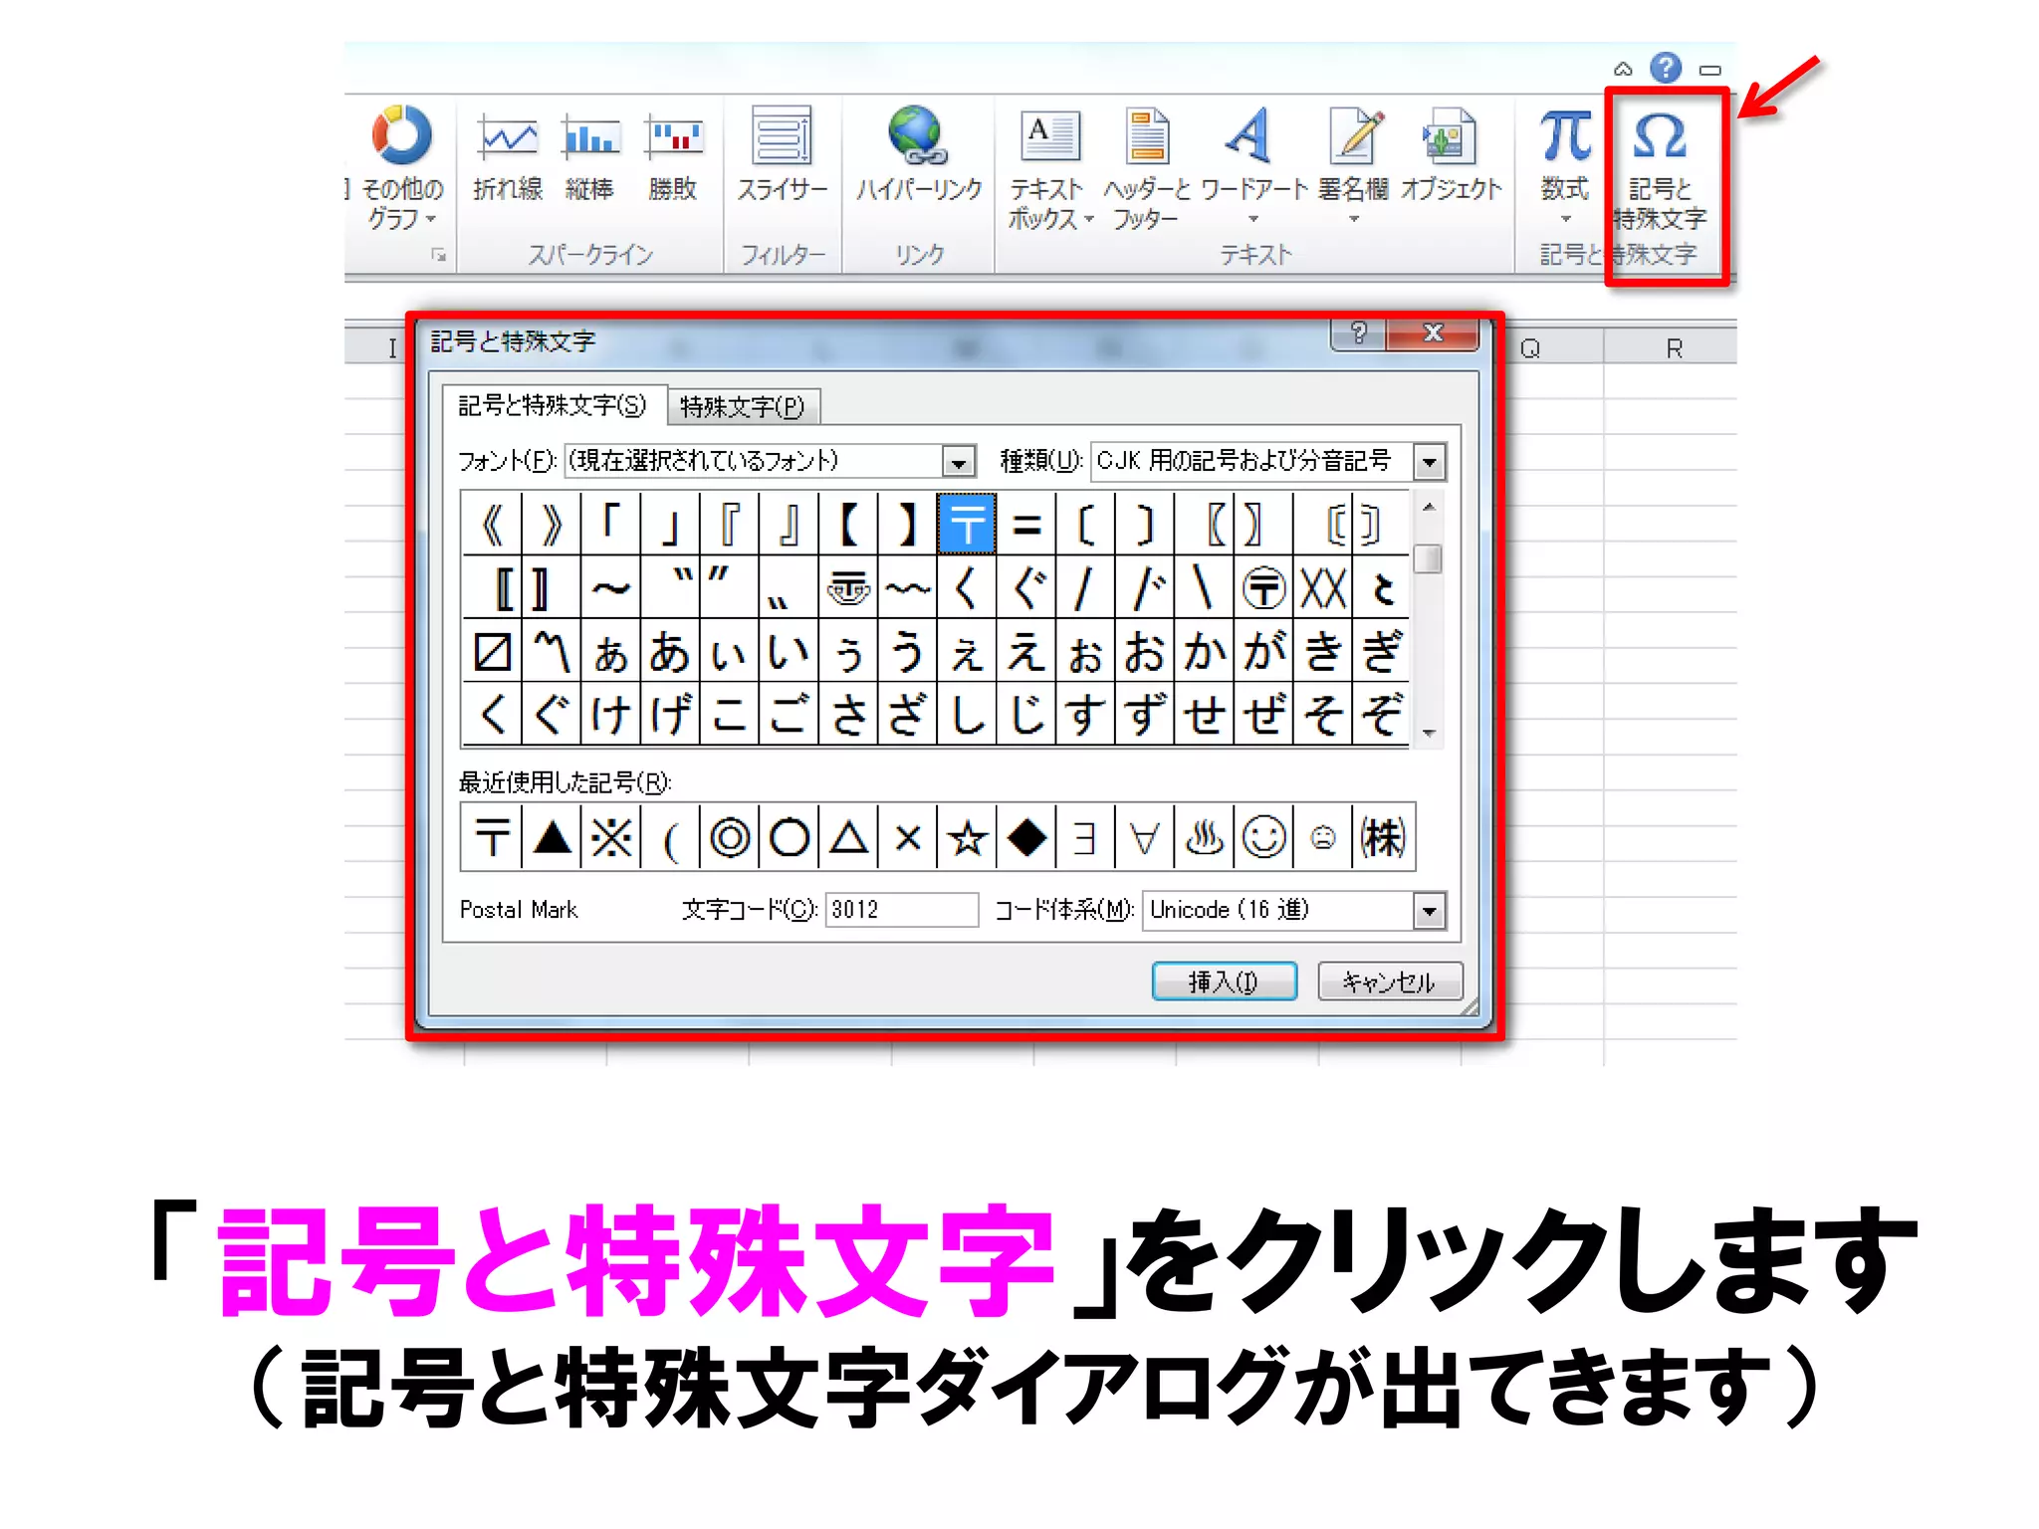Pick the black triangle ▲ recent symbol

(552, 837)
